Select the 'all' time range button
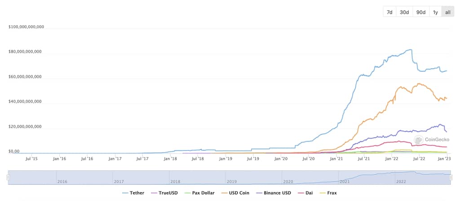The image size is (460, 201). click(448, 12)
